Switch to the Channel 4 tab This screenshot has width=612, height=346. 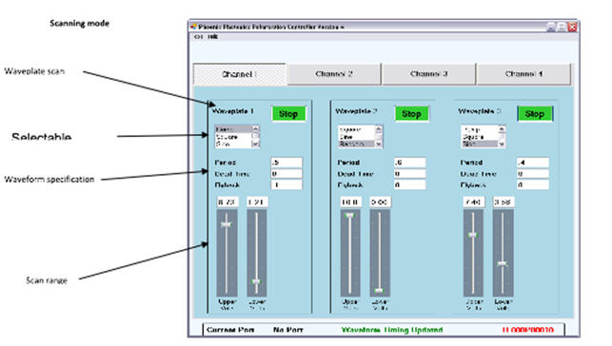(523, 74)
